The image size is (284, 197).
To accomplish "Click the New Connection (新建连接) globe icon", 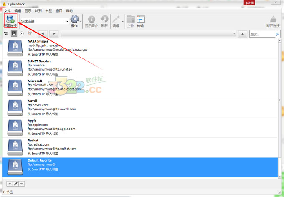I will pyautogui.click(x=10, y=19).
